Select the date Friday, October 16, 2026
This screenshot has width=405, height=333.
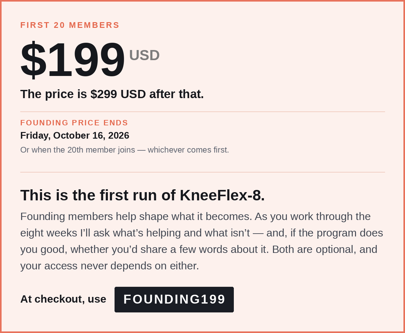tap(75, 135)
